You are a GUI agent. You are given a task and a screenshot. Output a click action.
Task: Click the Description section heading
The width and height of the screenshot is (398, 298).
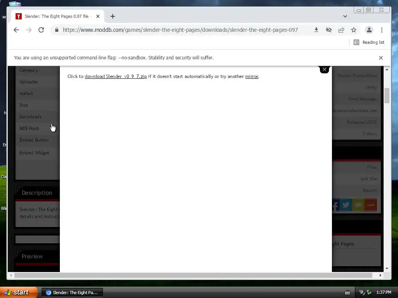(x=37, y=193)
